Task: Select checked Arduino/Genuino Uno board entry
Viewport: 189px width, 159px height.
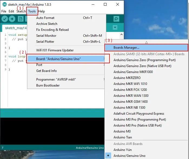Action: [146, 156]
